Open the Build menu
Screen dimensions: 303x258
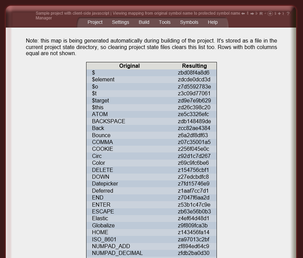point(144,22)
